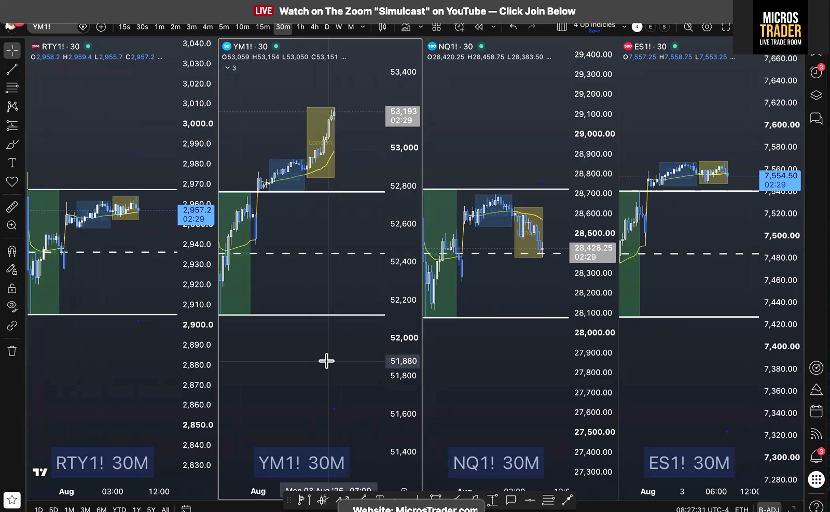Enter fullscreen mode
Image resolution: width=830 pixels, height=512 pixels.
(726, 27)
